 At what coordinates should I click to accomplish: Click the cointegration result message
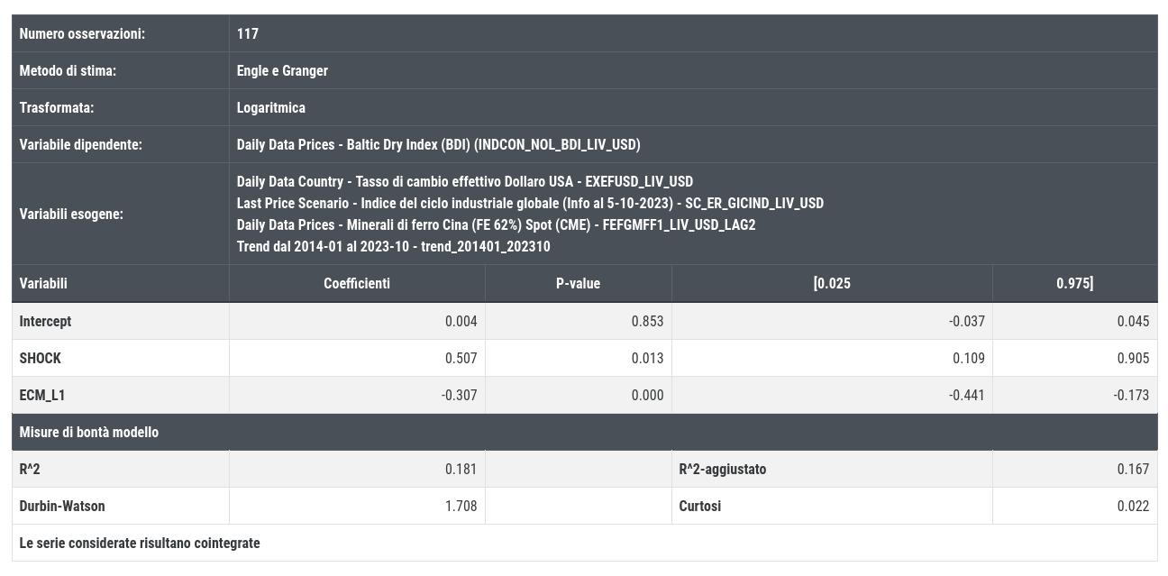point(140,543)
